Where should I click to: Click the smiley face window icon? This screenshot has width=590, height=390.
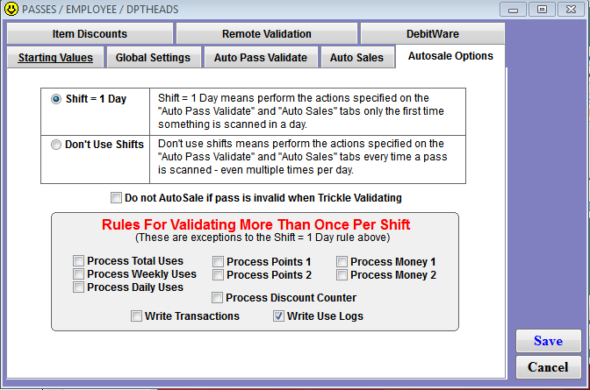(11, 9)
